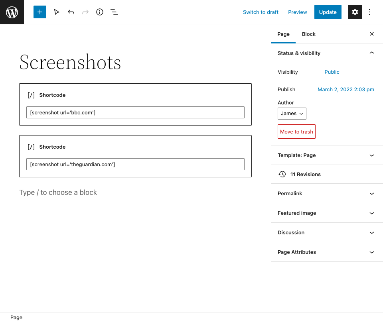The width and height of the screenshot is (383, 322).
Task: Open the Settings gear icon
Action: click(355, 12)
